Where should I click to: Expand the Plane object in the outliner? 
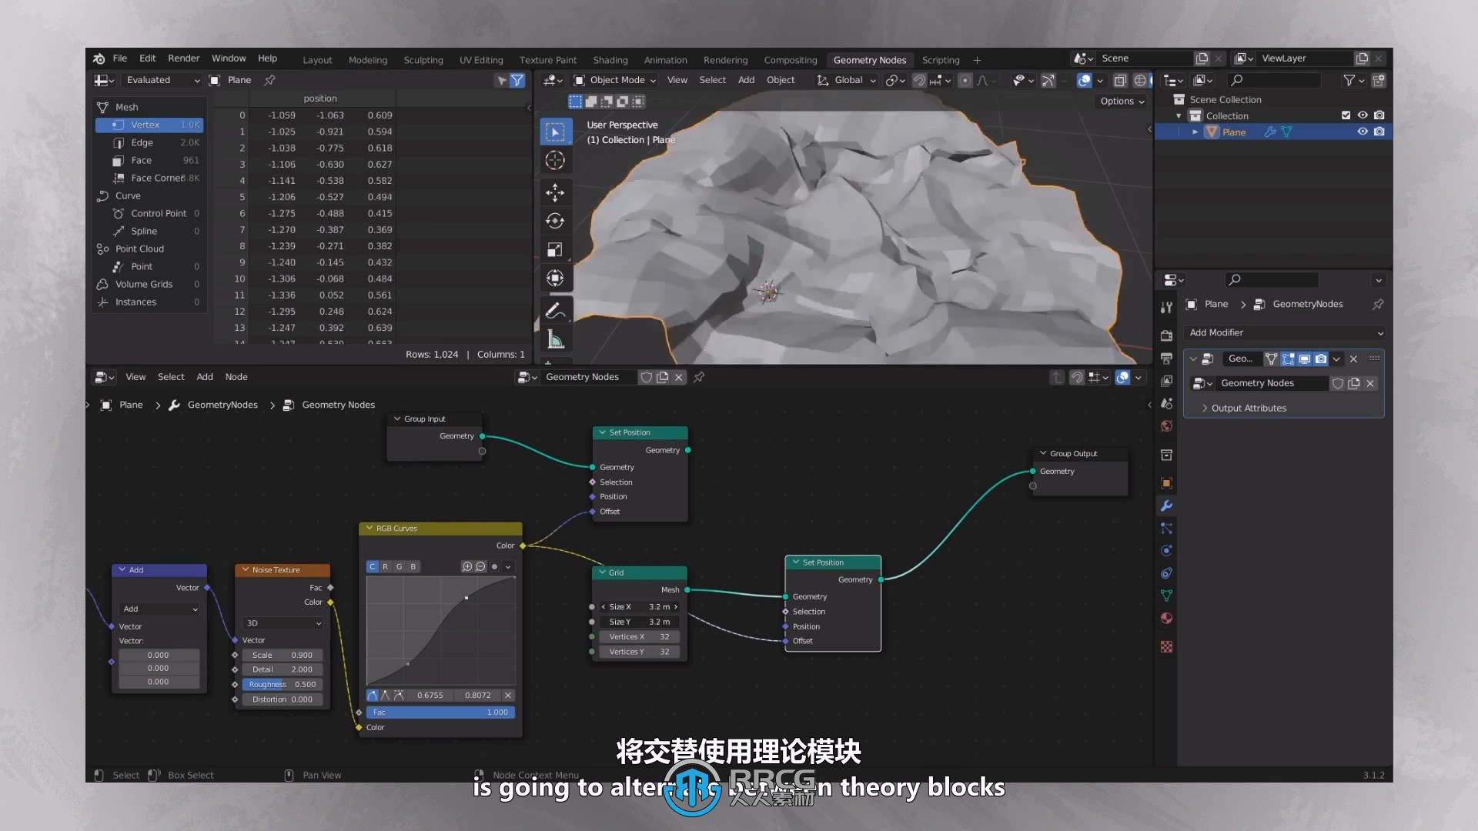pyautogui.click(x=1195, y=132)
